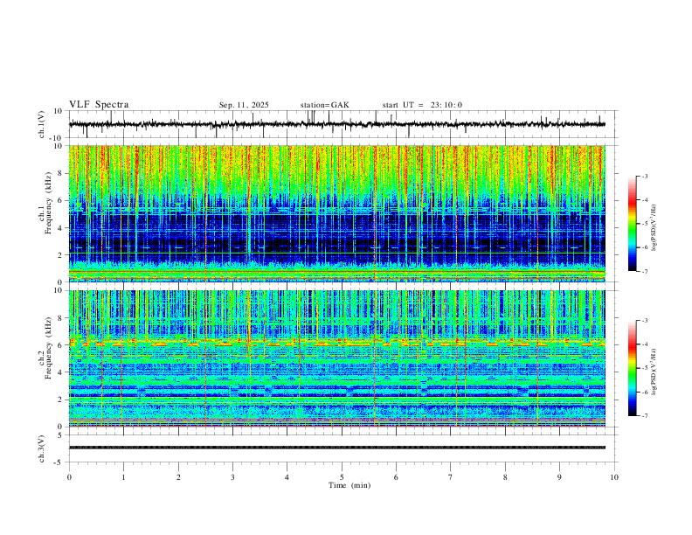Click the "2" tick on ch.2 frequency axis

tap(61, 400)
